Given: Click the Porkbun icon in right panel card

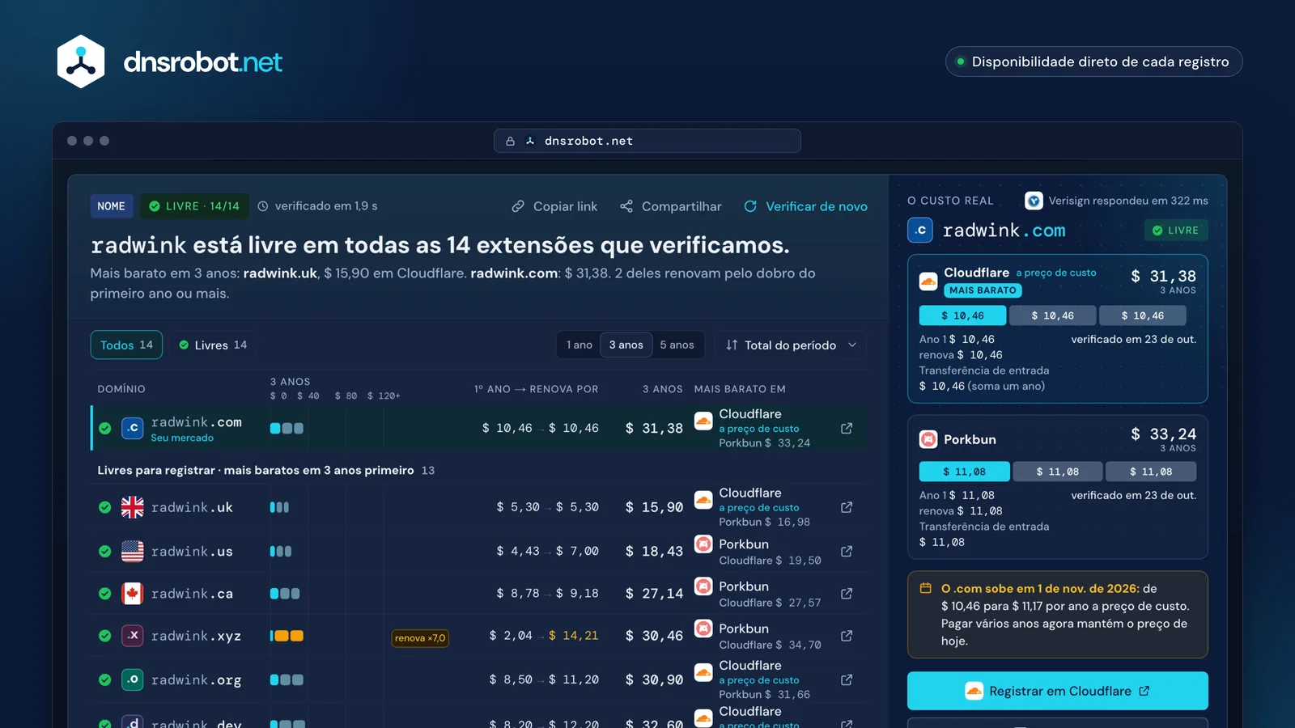Looking at the screenshot, I should [928, 439].
